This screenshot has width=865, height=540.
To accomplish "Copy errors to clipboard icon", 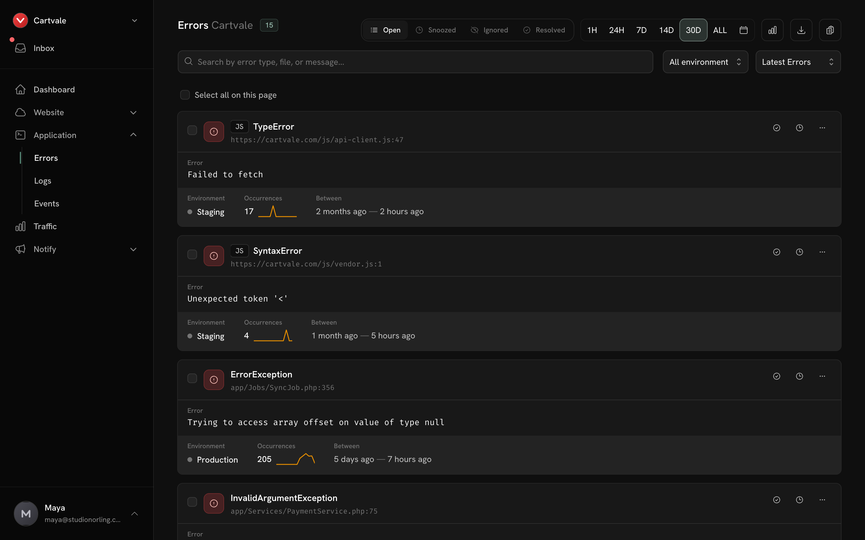I will tap(830, 30).
